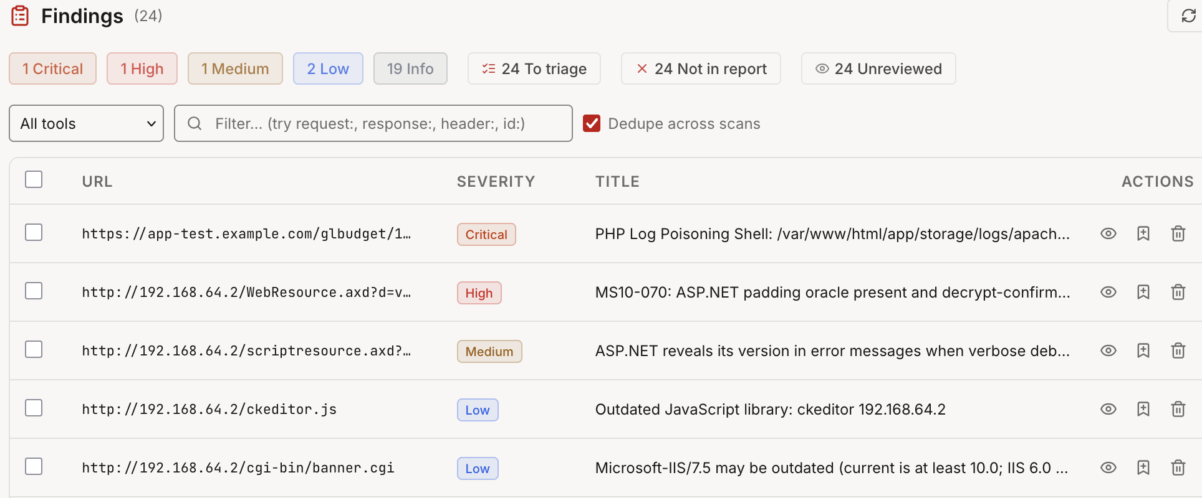Select the WebResource.axd row checkbox
The image size is (1202, 498).
(x=34, y=291)
